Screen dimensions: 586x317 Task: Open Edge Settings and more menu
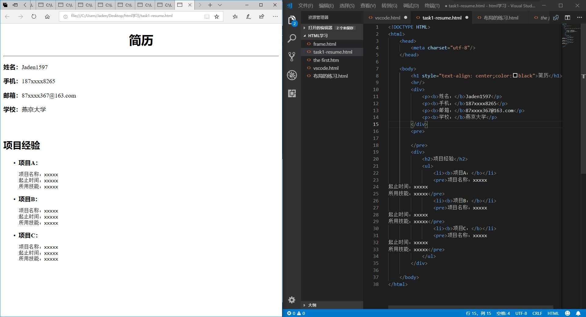275,17
